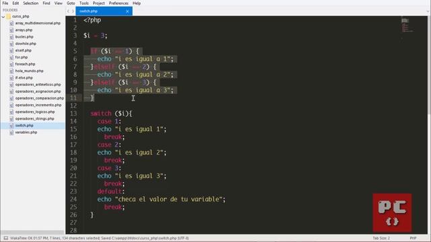Open array_multidimensional.php in sidebar
The height and width of the screenshot is (242, 431).
point(38,24)
